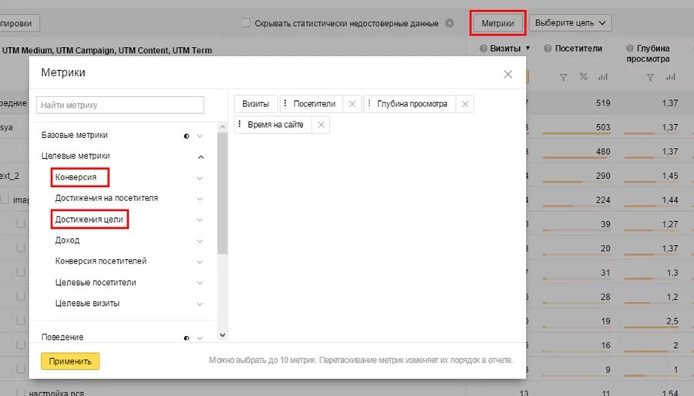Click the Применить button
The image size is (694, 396).
coord(70,361)
